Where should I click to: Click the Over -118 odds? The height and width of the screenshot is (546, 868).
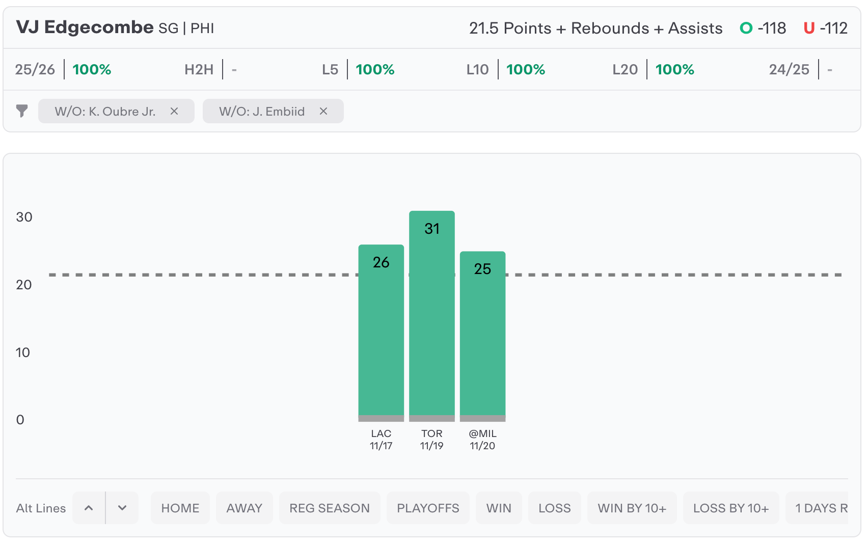pyautogui.click(x=763, y=28)
